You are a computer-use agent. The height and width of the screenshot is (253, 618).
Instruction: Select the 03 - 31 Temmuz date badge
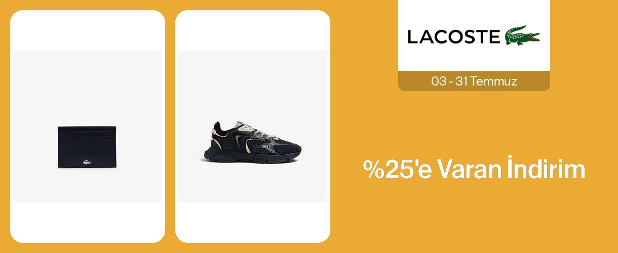474,81
